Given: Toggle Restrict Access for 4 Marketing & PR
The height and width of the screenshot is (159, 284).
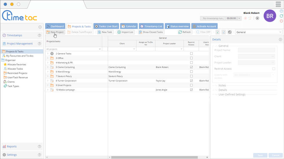Looking at the screenshot, I should click(191, 63).
